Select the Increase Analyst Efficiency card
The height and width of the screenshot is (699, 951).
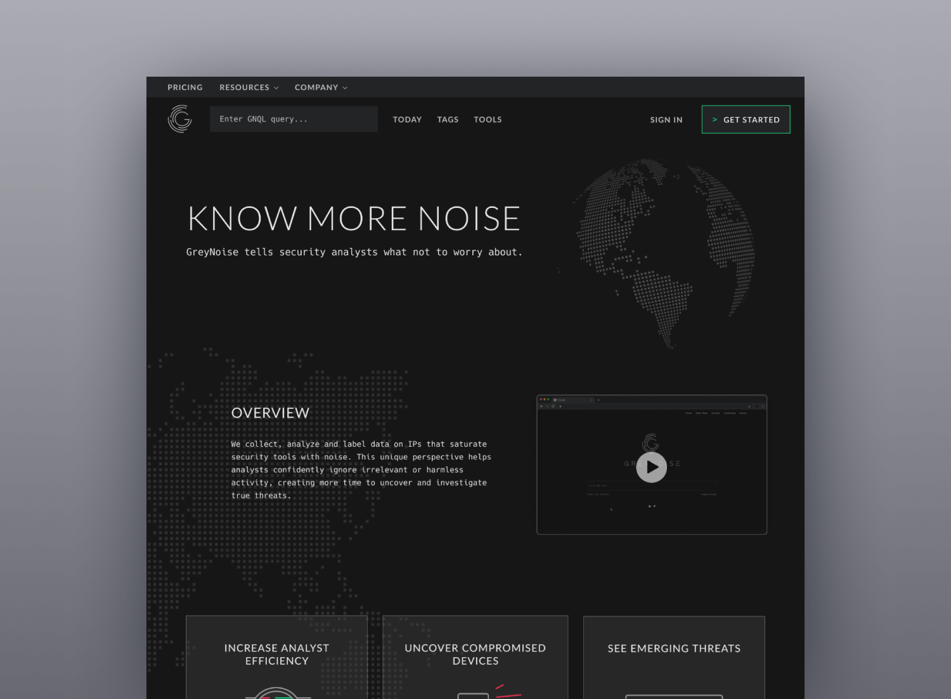tap(276, 657)
